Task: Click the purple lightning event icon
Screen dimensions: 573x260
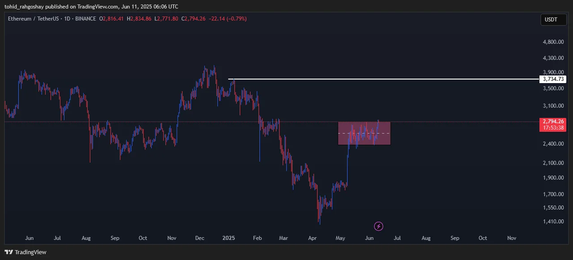Action: pos(378,226)
